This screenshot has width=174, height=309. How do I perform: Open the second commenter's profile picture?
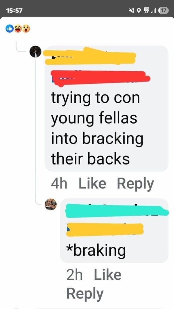click(51, 204)
